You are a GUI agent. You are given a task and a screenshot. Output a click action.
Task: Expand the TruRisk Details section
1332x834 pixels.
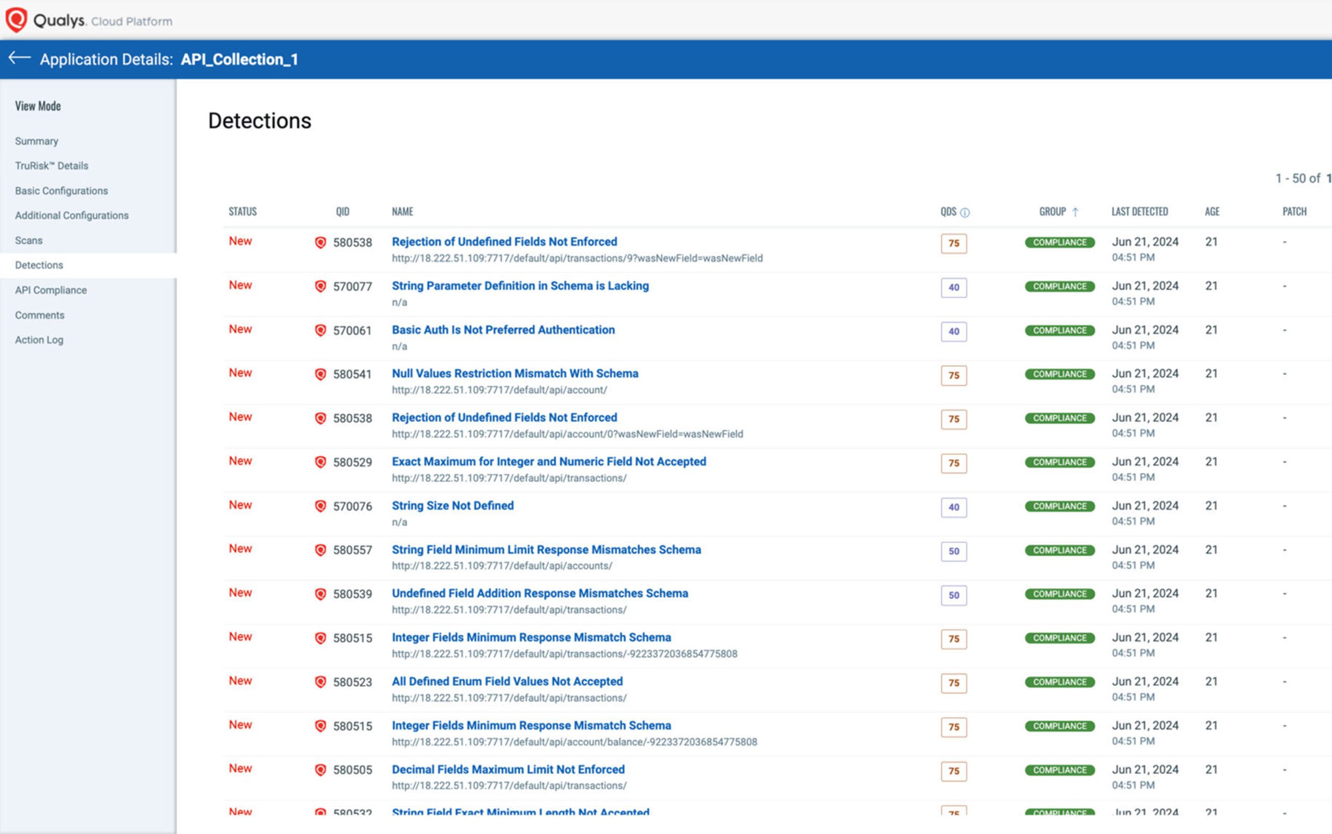51,165
